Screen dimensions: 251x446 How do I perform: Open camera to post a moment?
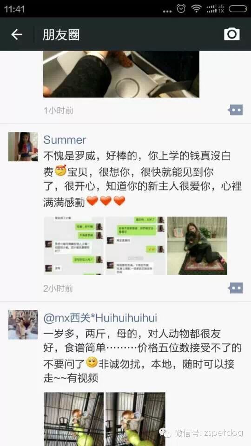click(x=231, y=34)
